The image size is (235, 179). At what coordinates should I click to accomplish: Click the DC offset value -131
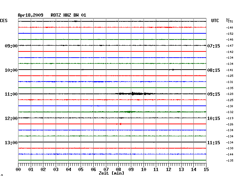[230, 82]
